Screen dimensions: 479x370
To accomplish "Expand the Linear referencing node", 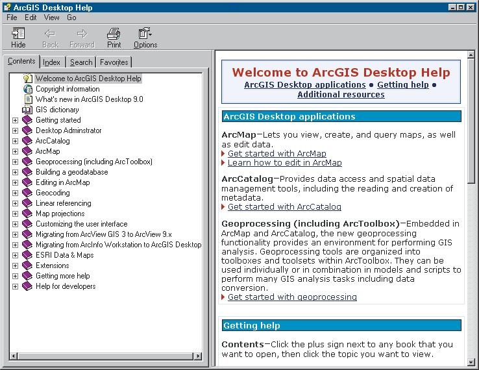I will pyautogui.click(x=15, y=203).
